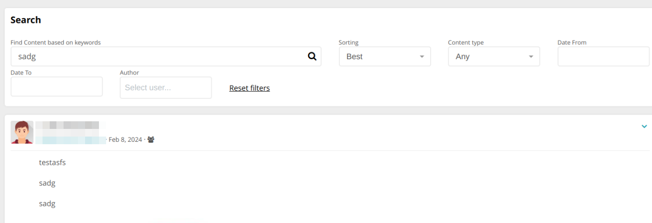This screenshot has width=652, height=223.
Task: Click the Reset filters link
Action: (250, 88)
